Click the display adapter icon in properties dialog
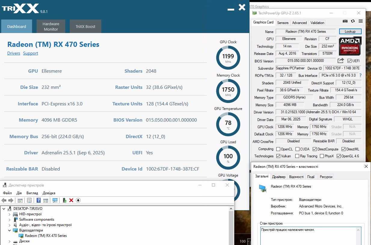Image resolution: width=371 pixels, height=245 pixels. [263, 188]
